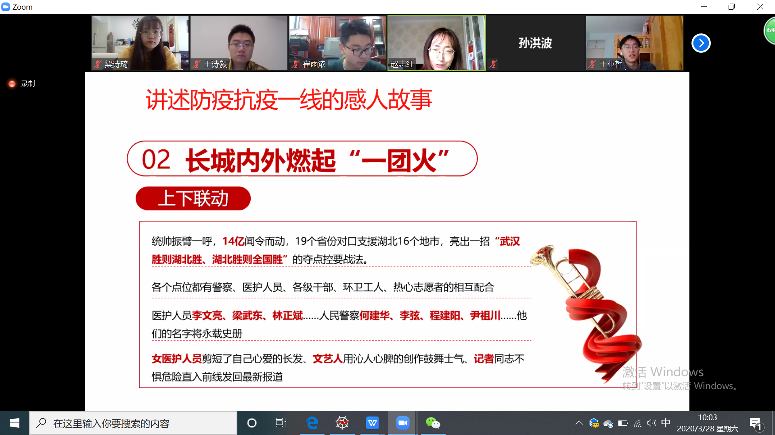Click the OneDrive sync icon in tray
The height and width of the screenshot is (435, 775).
608,423
